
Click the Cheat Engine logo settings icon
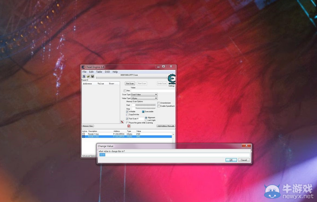pos(172,79)
